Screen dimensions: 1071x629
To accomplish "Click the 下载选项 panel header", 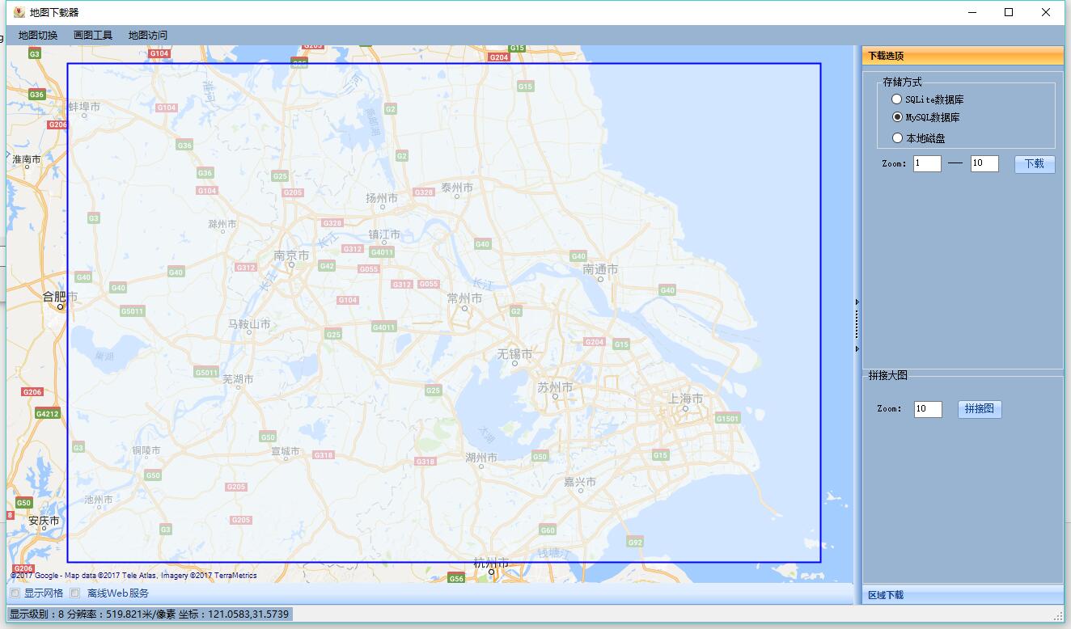I will (963, 56).
